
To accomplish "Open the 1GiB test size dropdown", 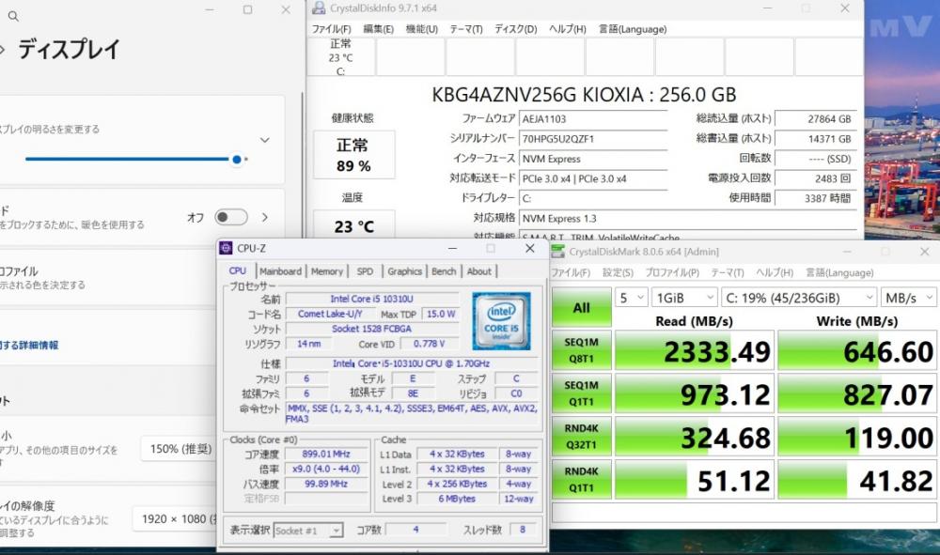I will (x=684, y=298).
